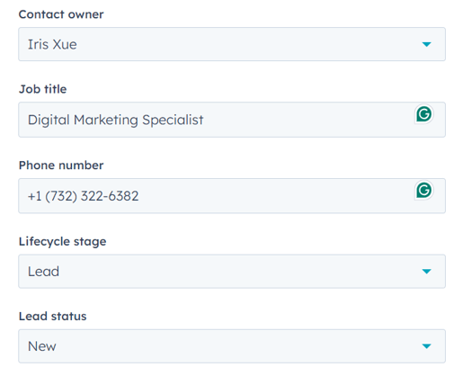Open the Lead status select box
The image size is (462, 376).
(232, 346)
